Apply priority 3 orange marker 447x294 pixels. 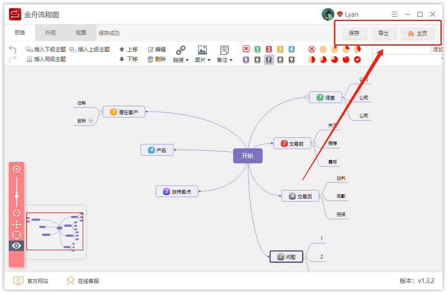point(280,49)
